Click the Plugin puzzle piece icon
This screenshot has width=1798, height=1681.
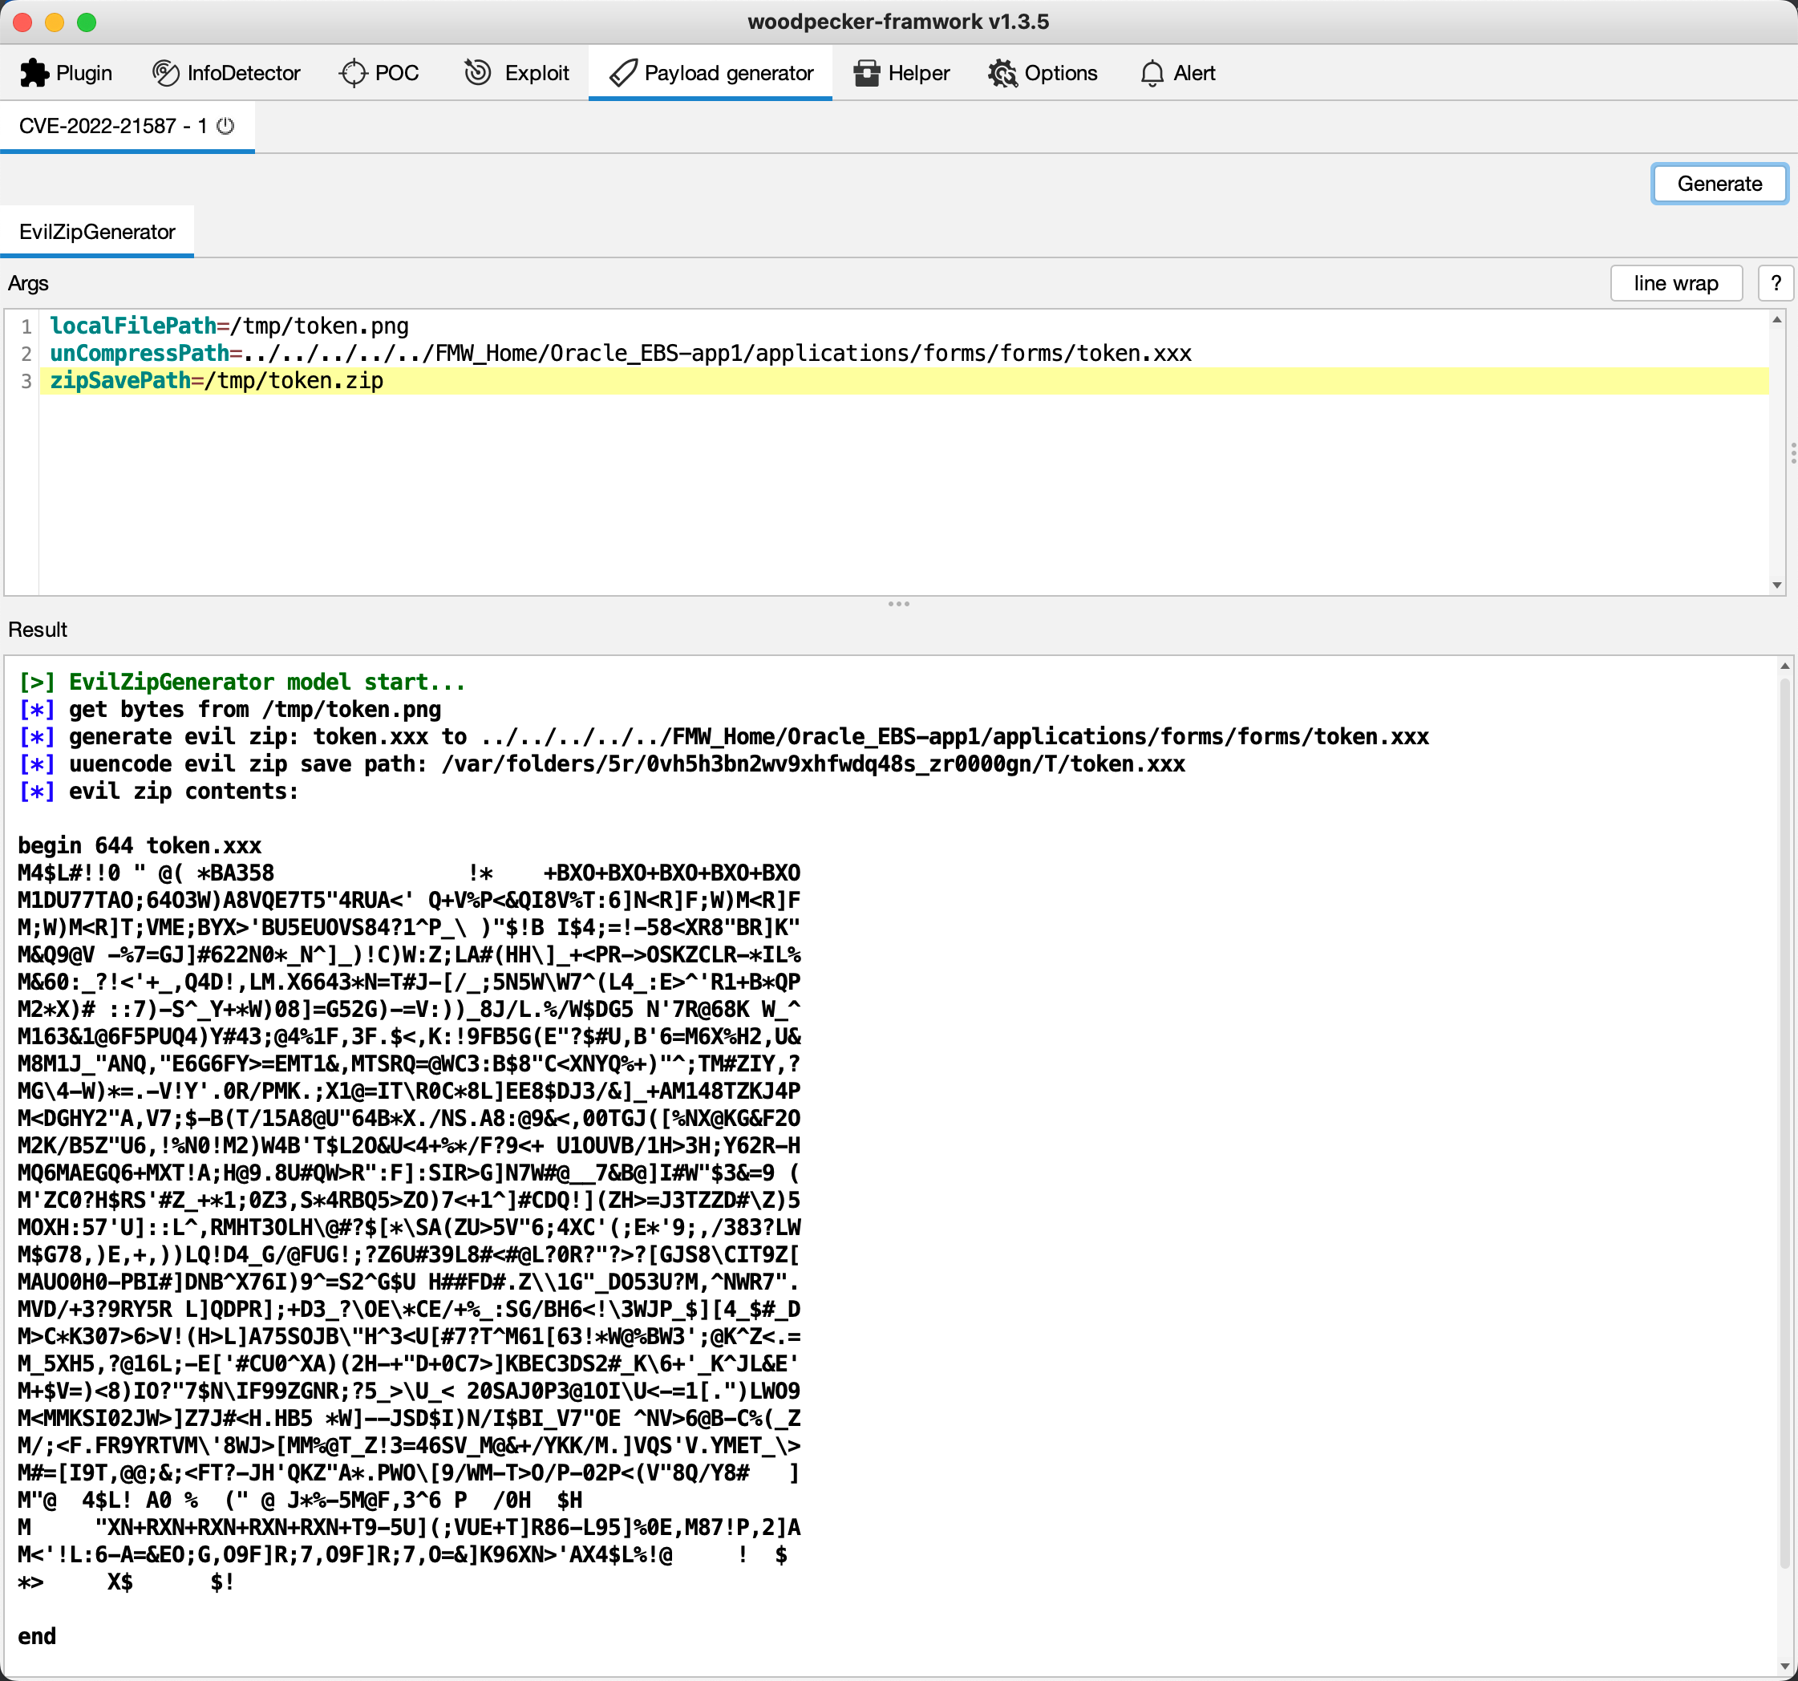34,73
